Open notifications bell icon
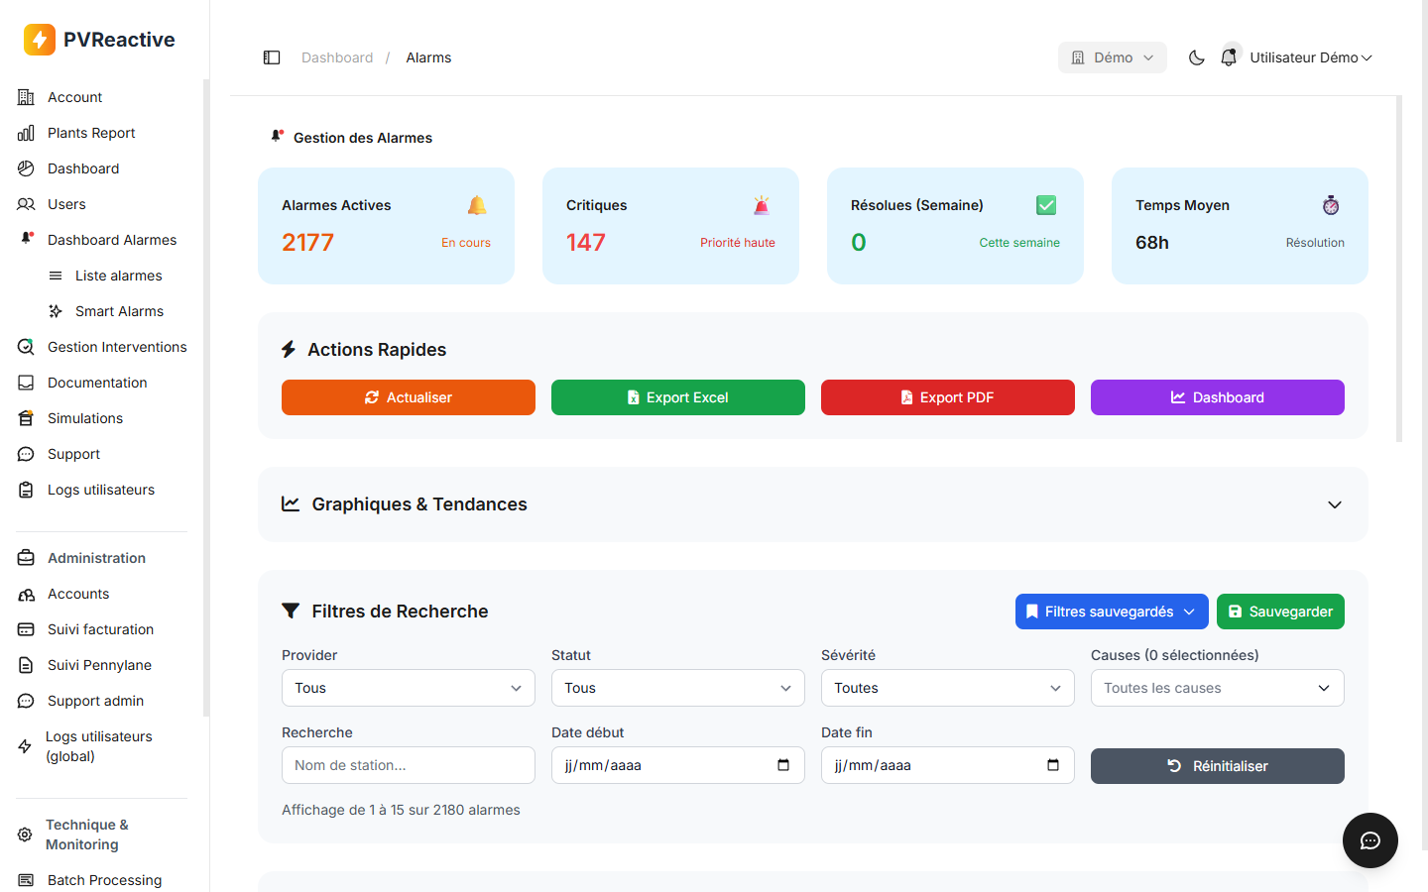Image resolution: width=1428 pixels, height=892 pixels. click(1229, 57)
